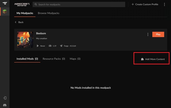Viewport: 171px width, 108px height.
Task: Open the top-right three-dot options menu
Action: [165, 4]
